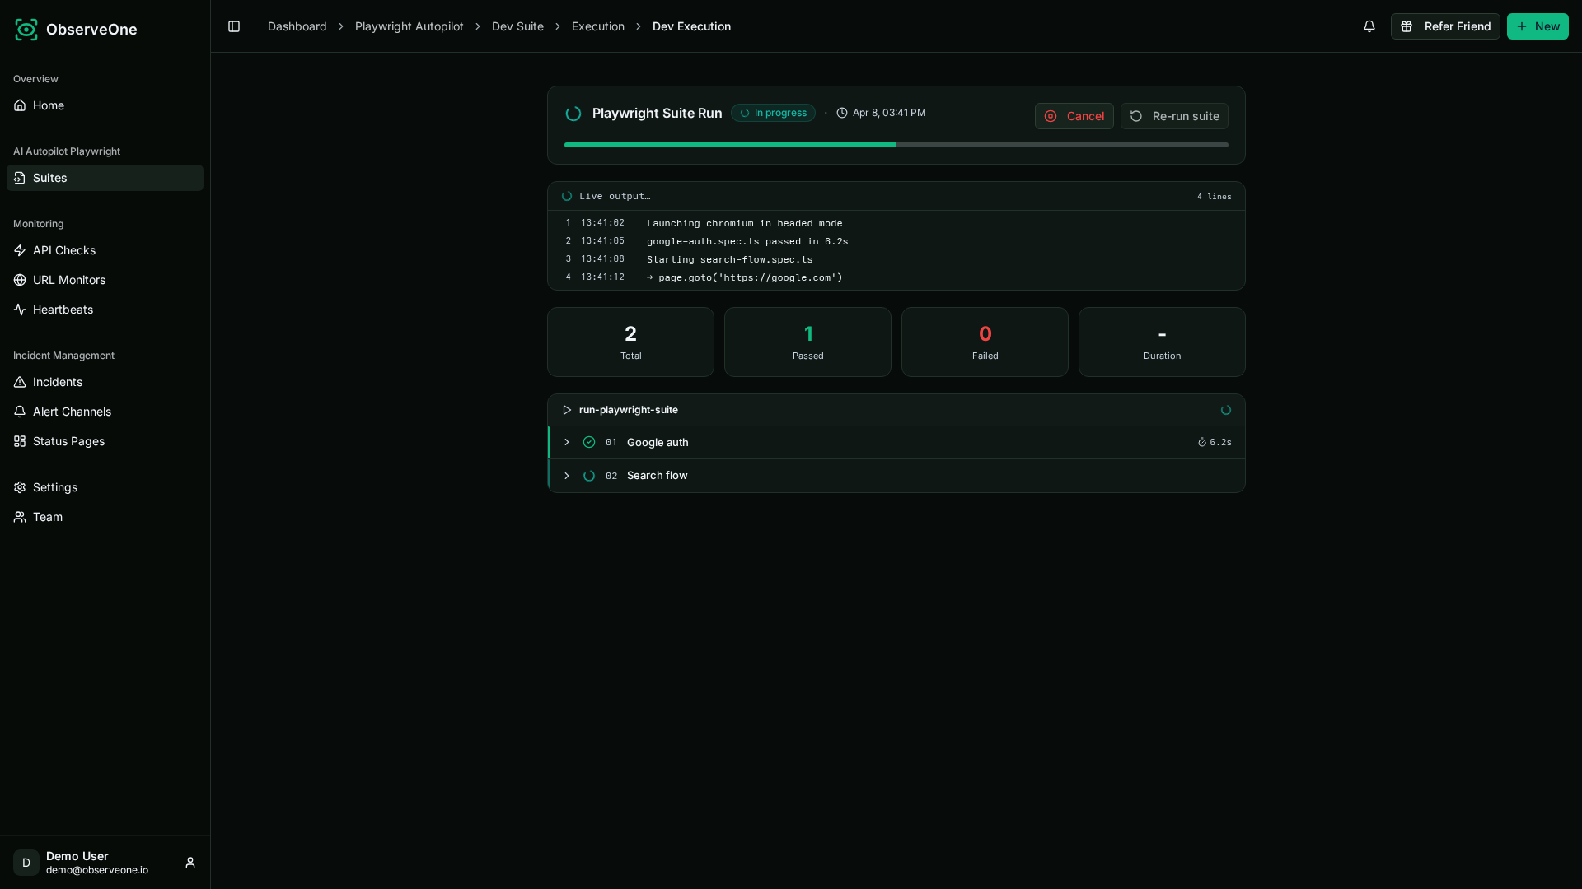Open the notifications bell
The width and height of the screenshot is (1582, 889).
pos(1369,26)
